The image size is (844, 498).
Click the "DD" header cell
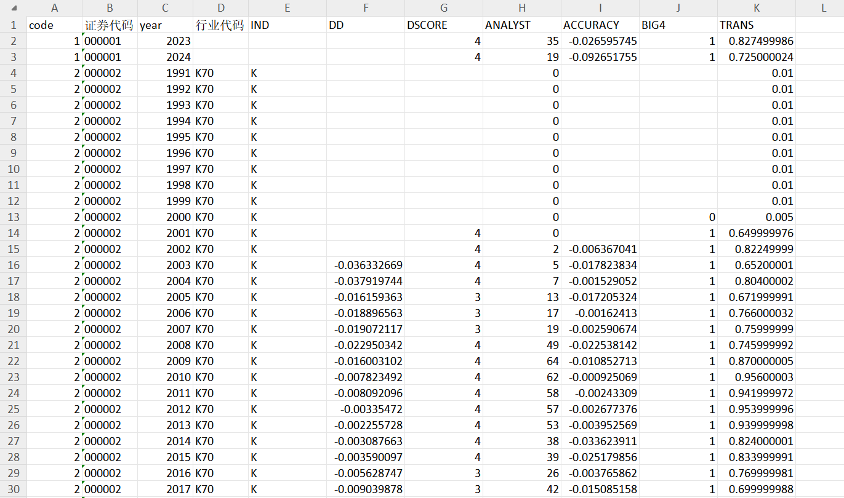(366, 25)
